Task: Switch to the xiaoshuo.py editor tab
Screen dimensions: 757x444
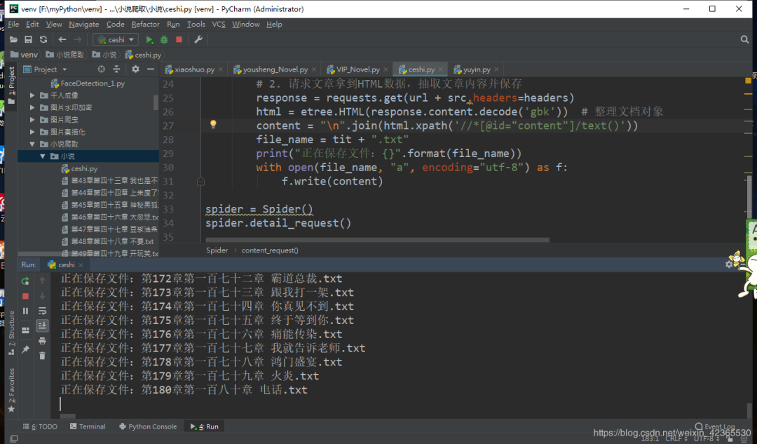Action: pyautogui.click(x=194, y=69)
